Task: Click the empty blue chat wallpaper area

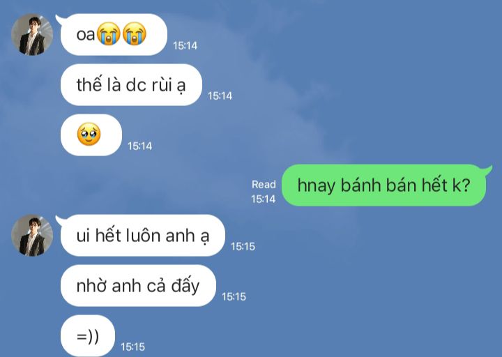Action: [368, 80]
